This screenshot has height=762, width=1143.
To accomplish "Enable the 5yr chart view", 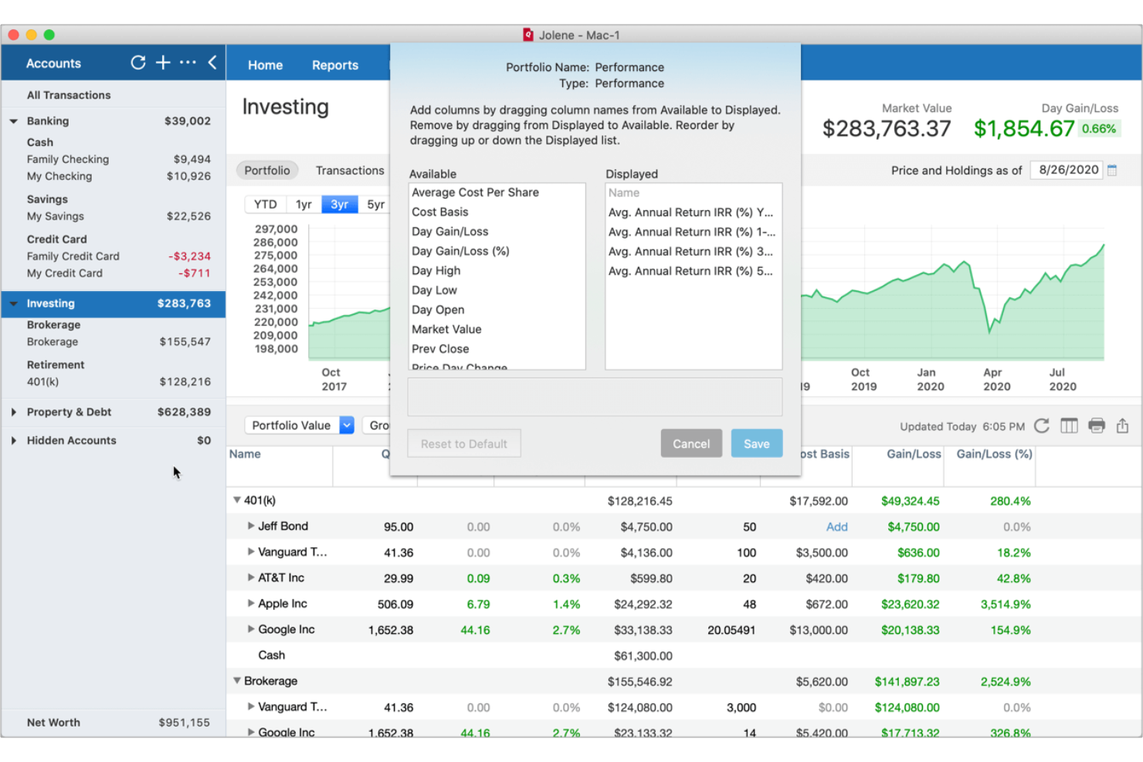I will 375,204.
